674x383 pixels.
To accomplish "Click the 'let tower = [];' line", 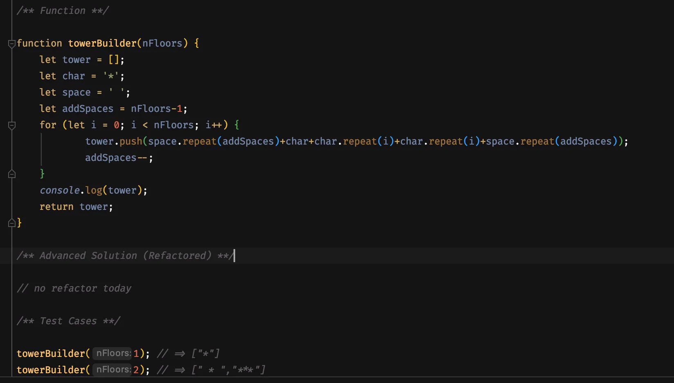I will (82, 60).
